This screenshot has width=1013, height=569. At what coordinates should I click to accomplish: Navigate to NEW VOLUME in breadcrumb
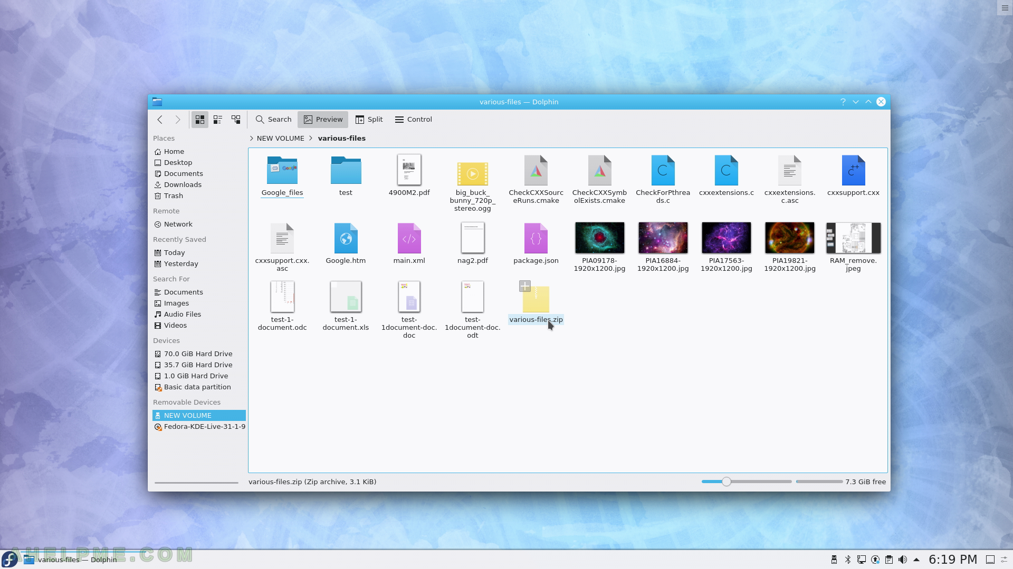(x=281, y=139)
